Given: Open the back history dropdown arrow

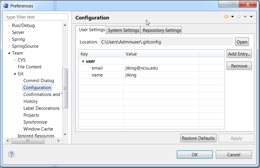Looking at the screenshot, I should 232,16.
